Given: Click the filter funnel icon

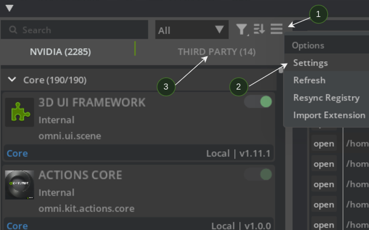Looking at the screenshot, I should (242, 30).
